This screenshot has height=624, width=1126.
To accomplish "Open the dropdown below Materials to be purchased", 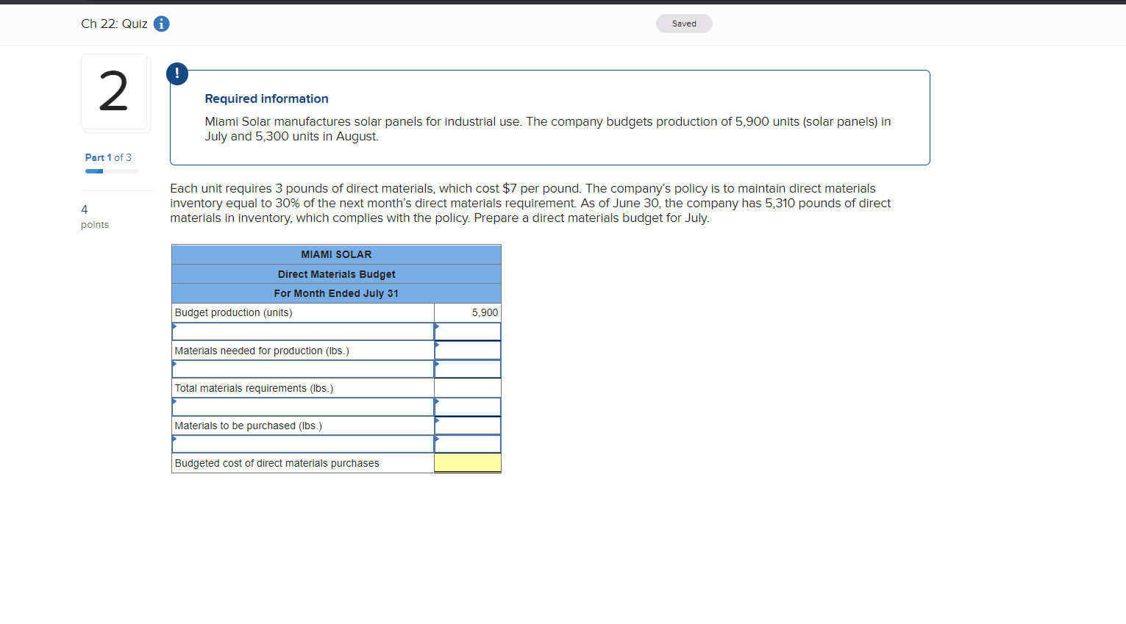I will pos(303,444).
